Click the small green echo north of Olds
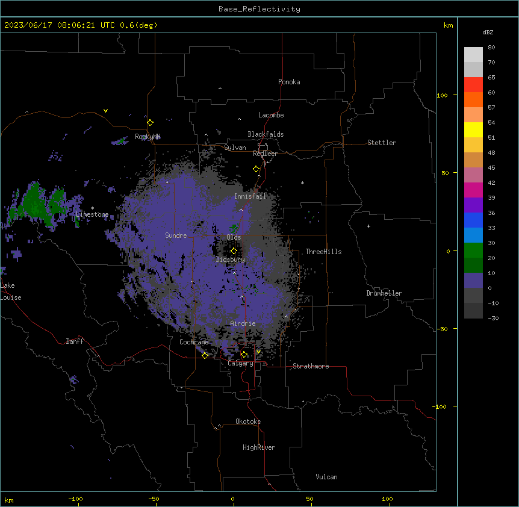The height and width of the screenshot is (507, 519). point(234,228)
